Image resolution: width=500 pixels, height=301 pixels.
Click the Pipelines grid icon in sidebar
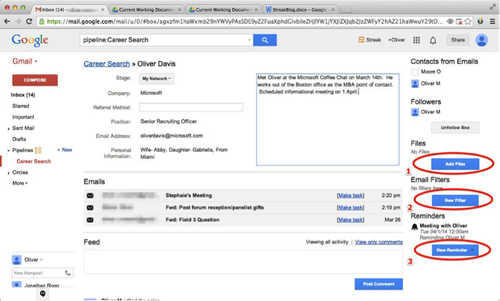(x=38, y=150)
